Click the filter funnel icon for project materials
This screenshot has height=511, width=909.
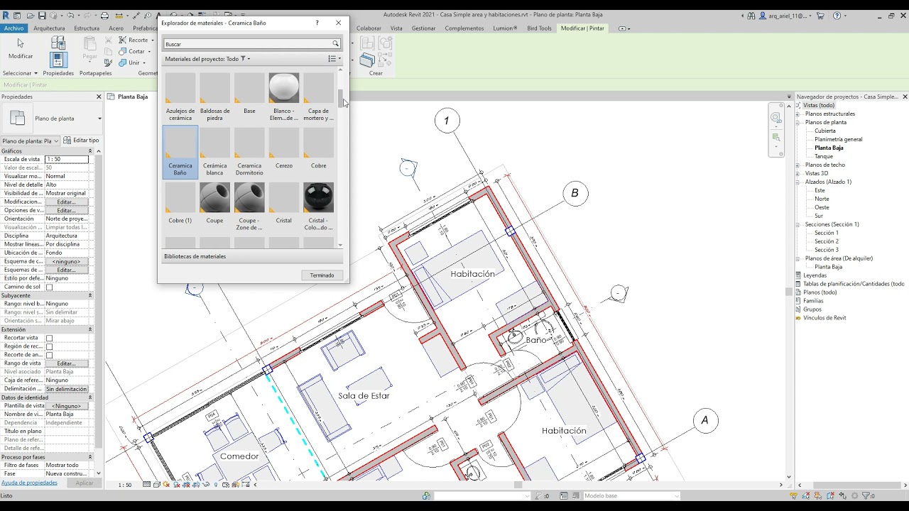[x=243, y=59]
